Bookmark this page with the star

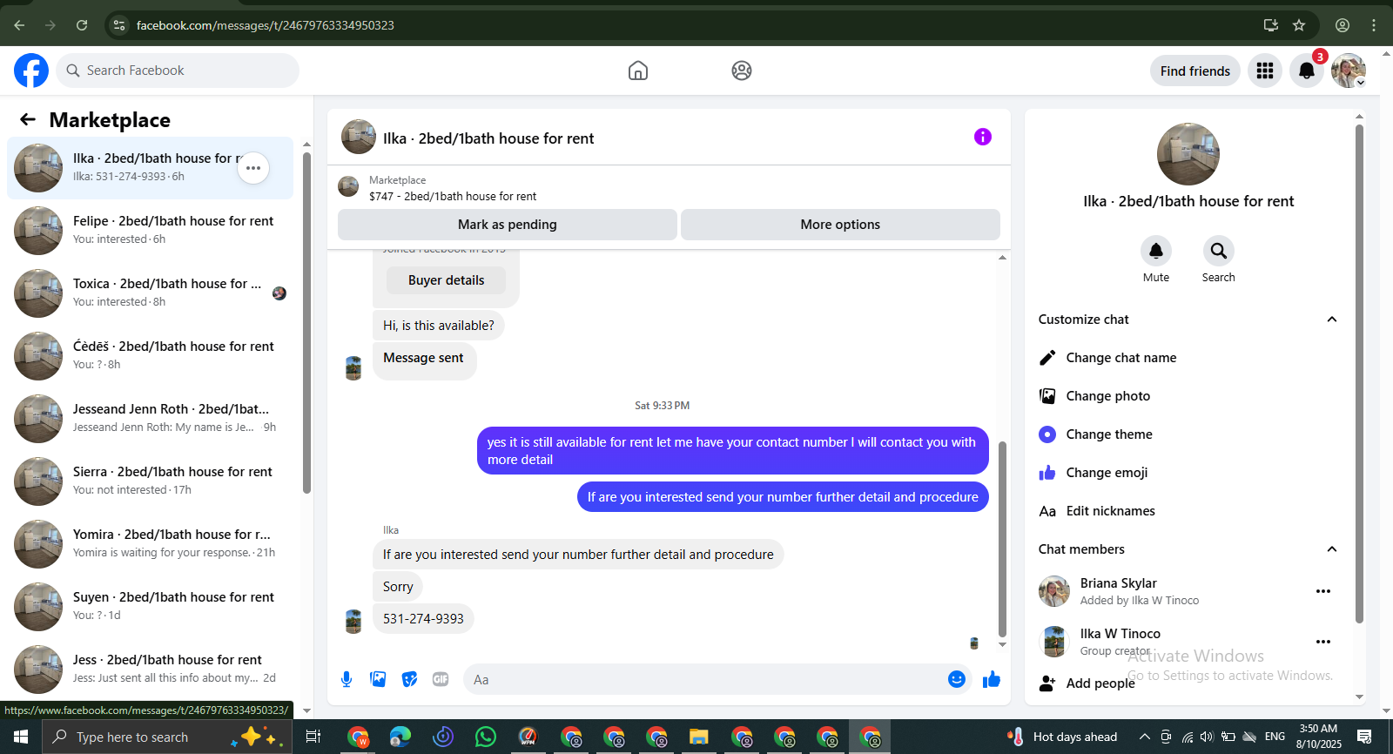tap(1299, 25)
